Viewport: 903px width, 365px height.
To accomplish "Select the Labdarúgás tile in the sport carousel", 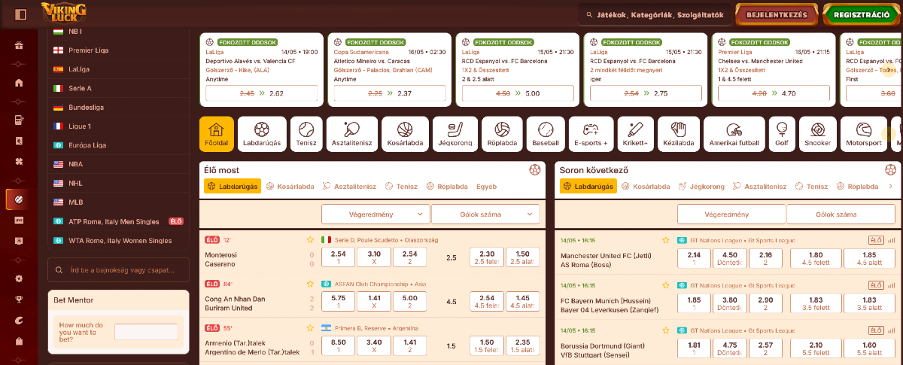I will (x=261, y=134).
